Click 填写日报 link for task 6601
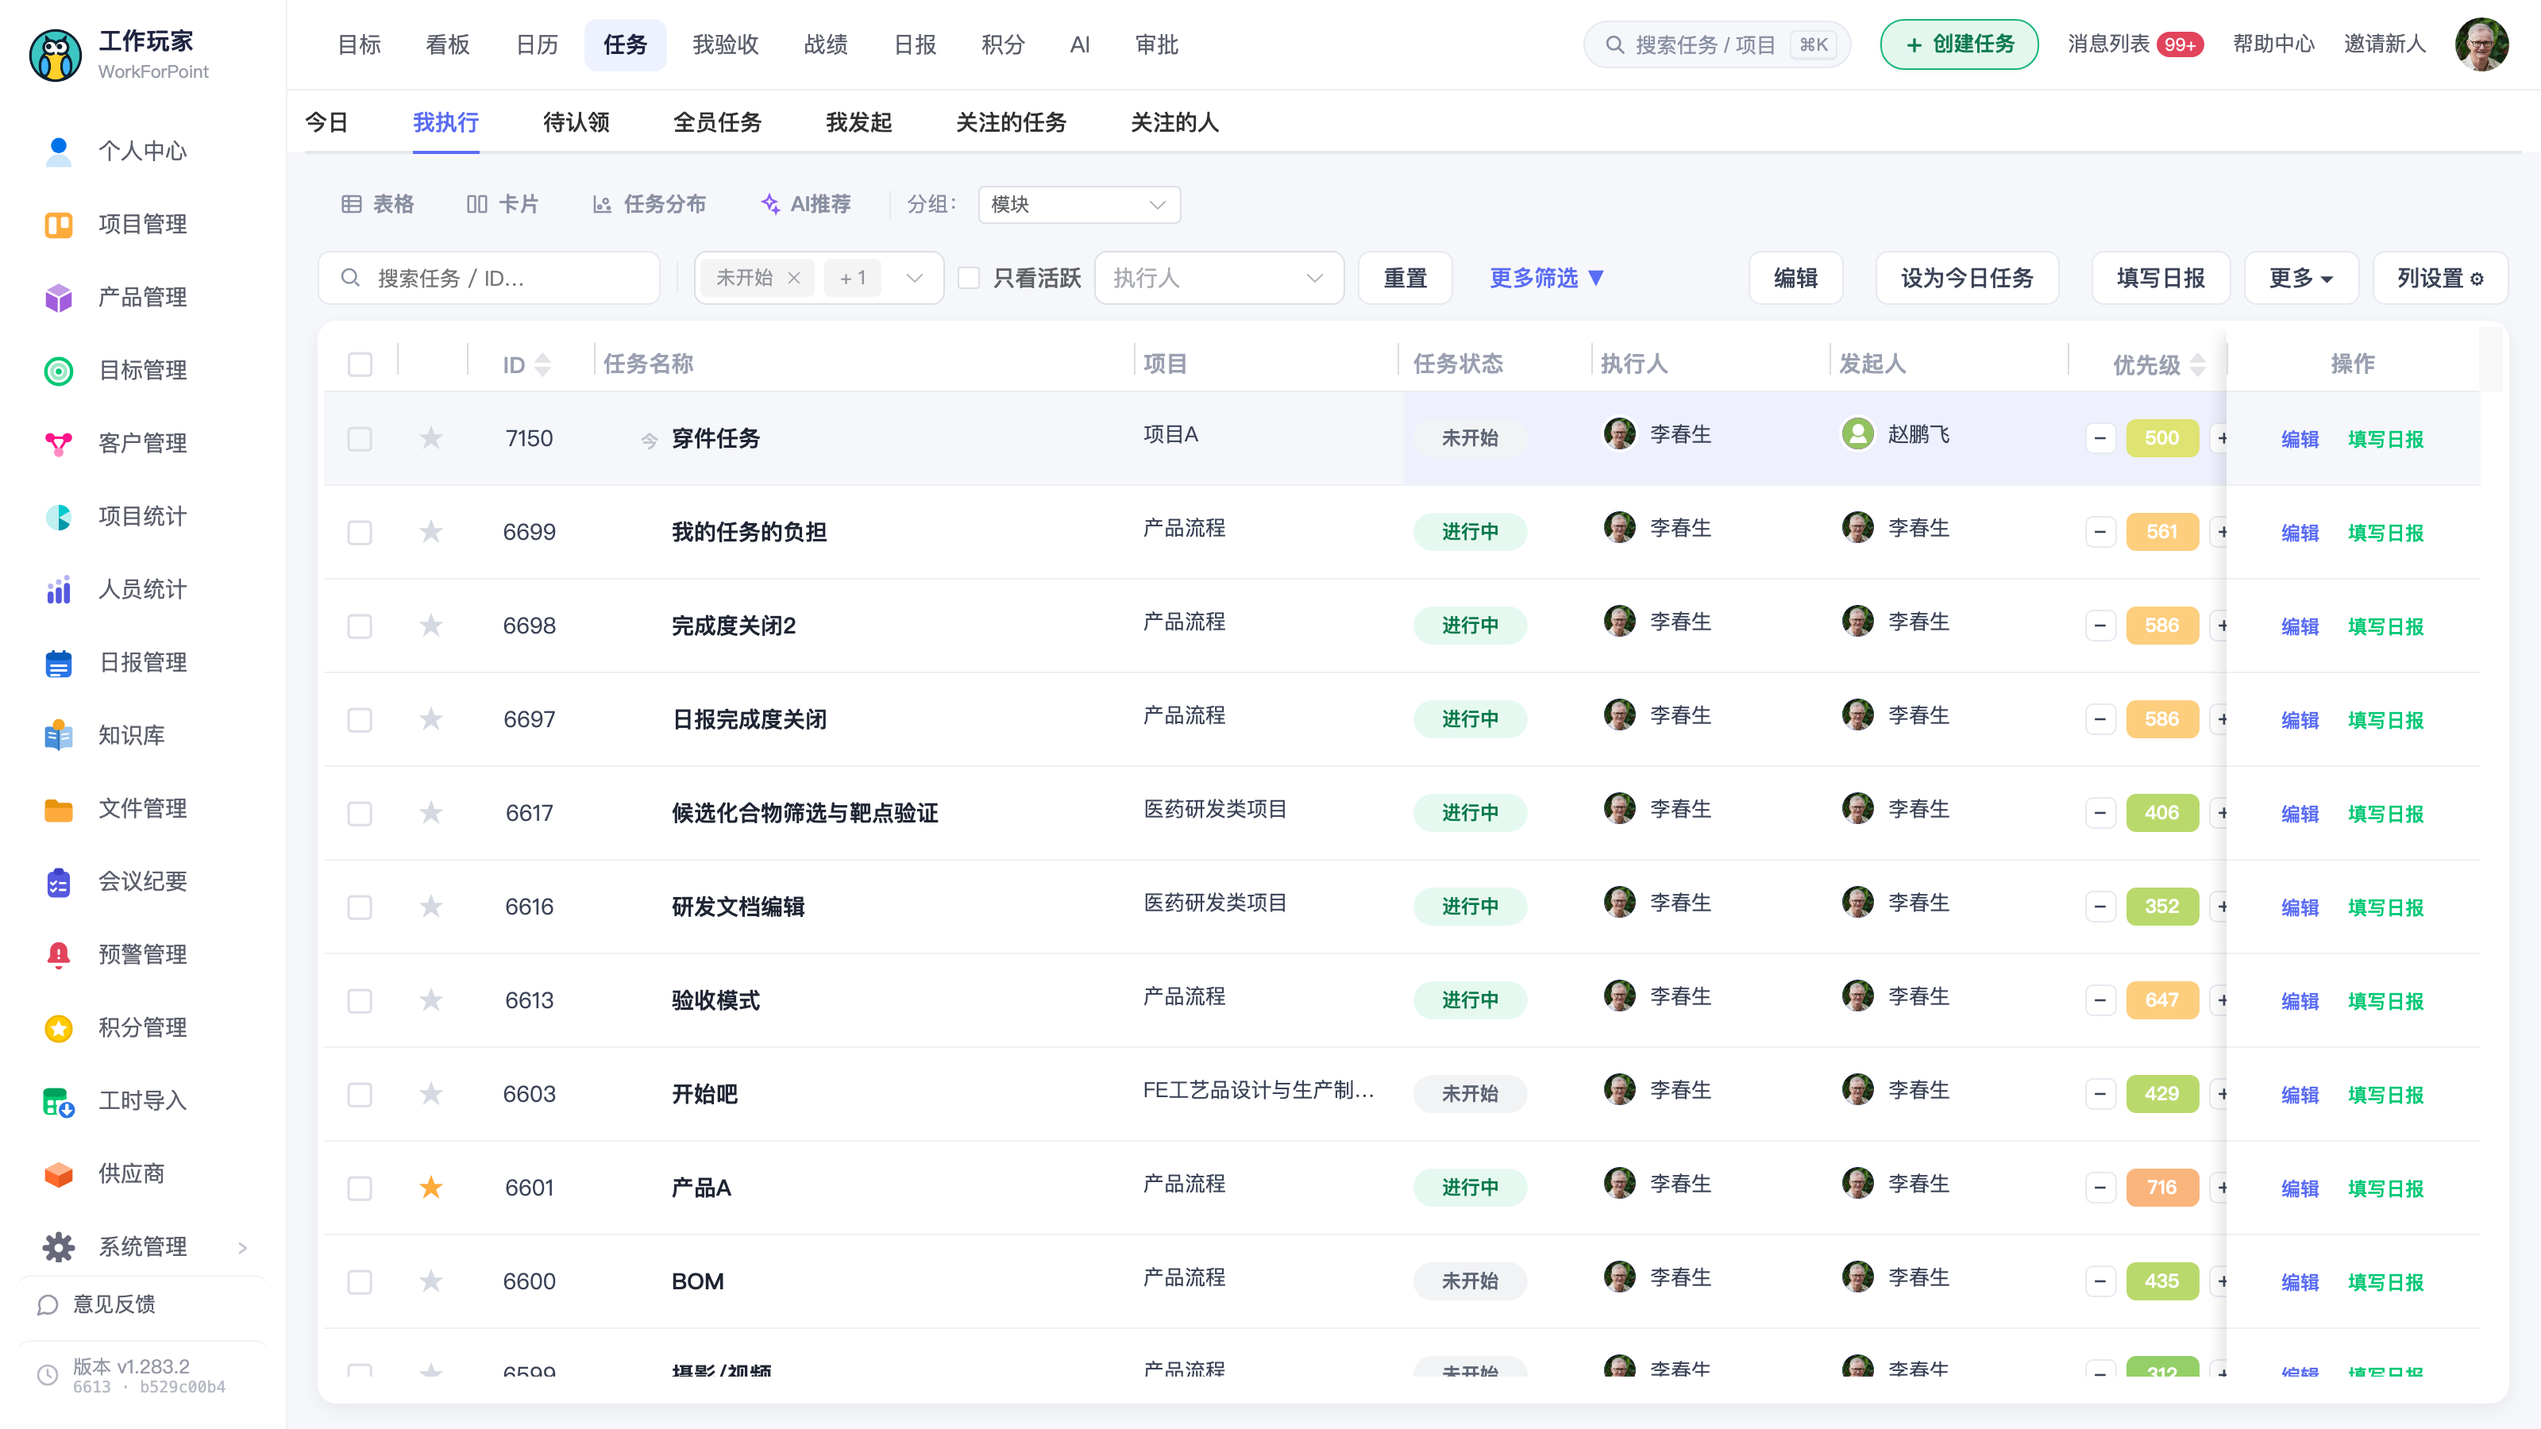The height and width of the screenshot is (1429, 2541). [2385, 1188]
